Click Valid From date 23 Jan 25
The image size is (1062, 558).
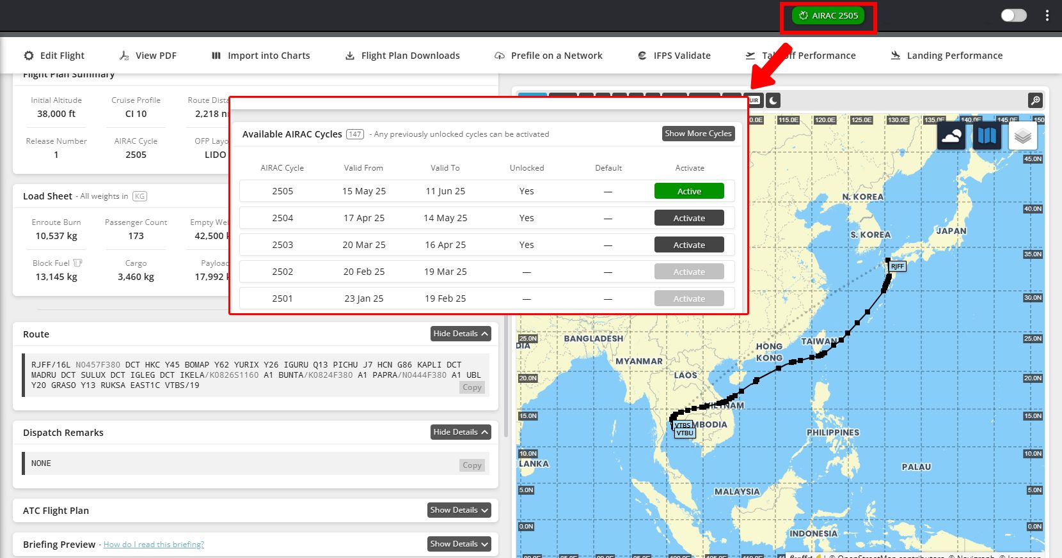(x=364, y=298)
